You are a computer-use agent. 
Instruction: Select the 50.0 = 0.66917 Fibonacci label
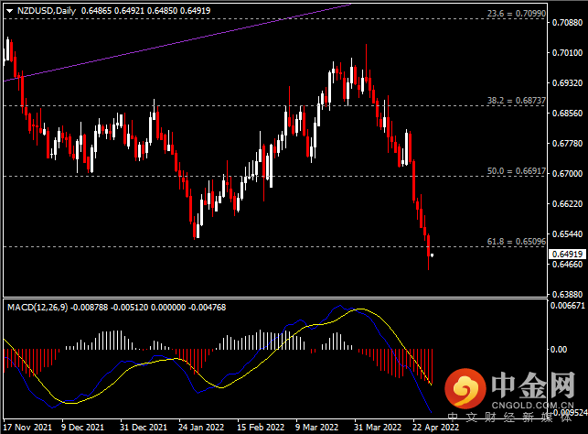517,171
